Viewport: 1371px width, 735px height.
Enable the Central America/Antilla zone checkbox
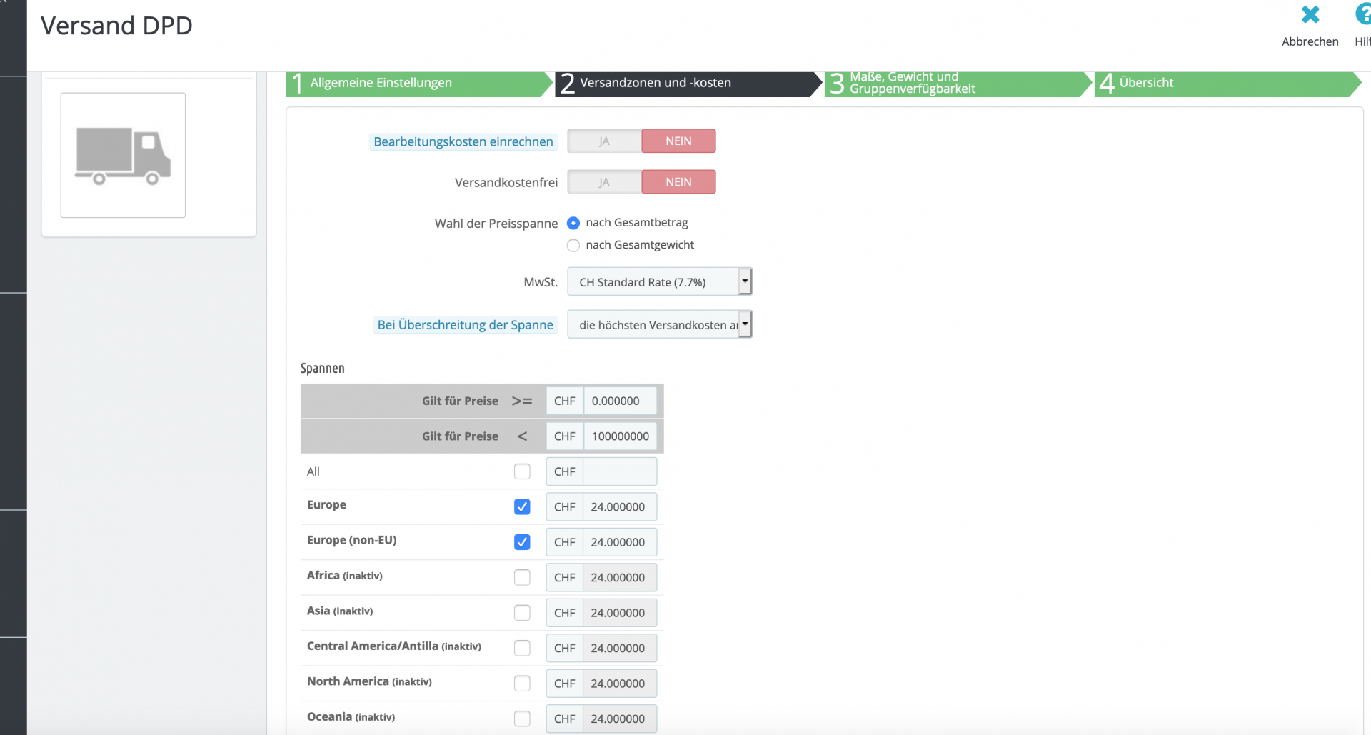pos(522,648)
